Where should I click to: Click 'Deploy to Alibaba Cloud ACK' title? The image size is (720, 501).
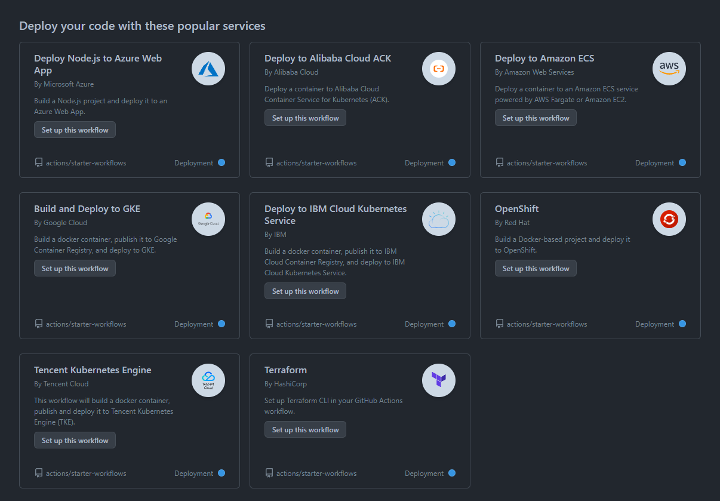(328, 59)
